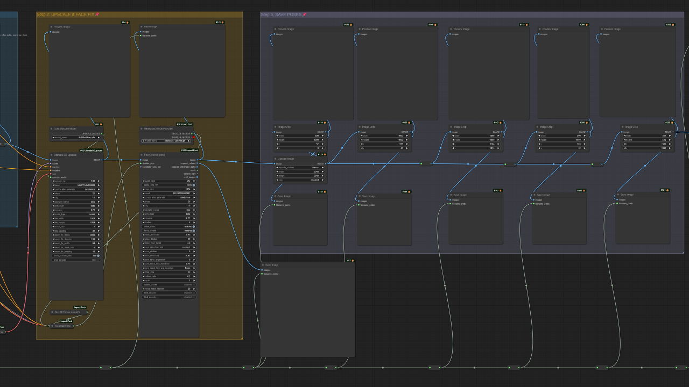689x387 pixels.
Task: Click the pin icon in the Step 2 group header
Action: click(96, 15)
